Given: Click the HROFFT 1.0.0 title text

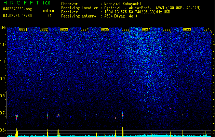Looking at the screenshot, I should point(27,3).
